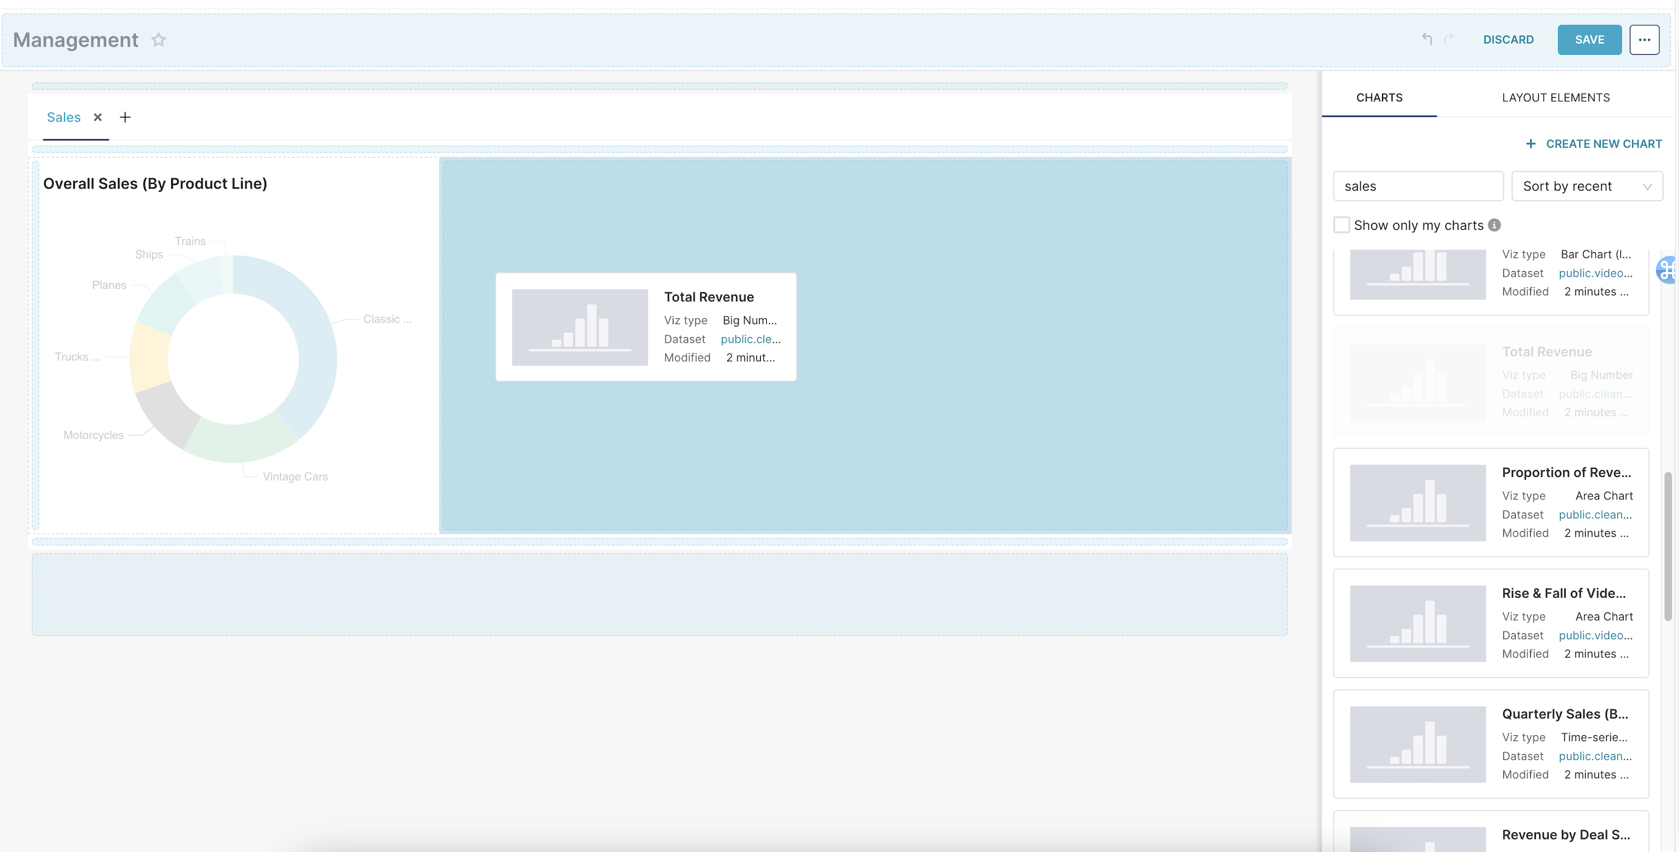Save the dashboard
1679x852 pixels.
[x=1589, y=40]
